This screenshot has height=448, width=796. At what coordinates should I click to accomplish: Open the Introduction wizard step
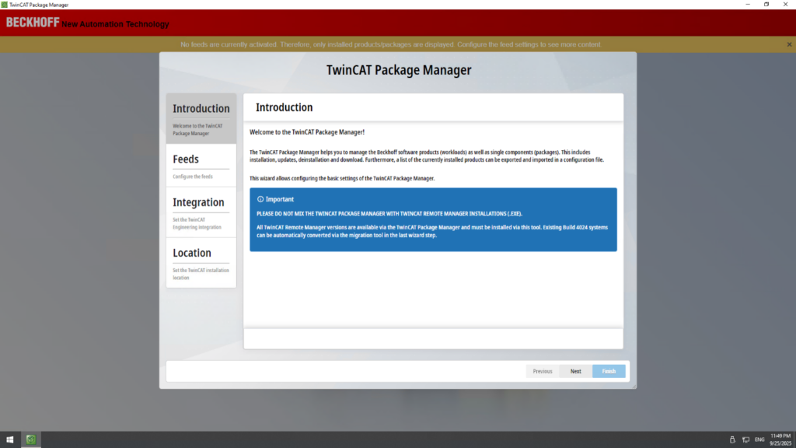(201, 119)
